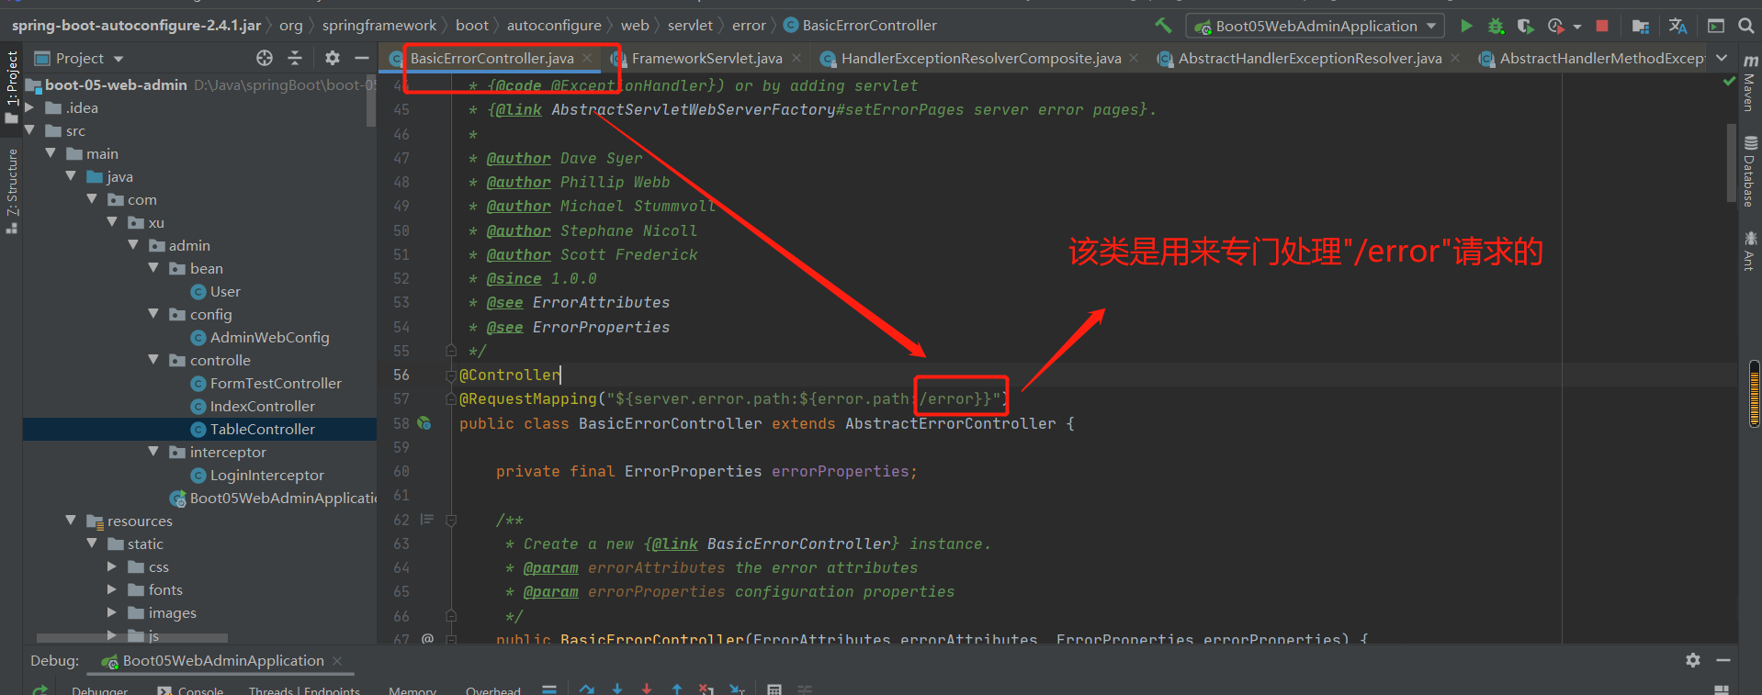
Task: Collapse the interceptor package
Action: click(153, 452)
